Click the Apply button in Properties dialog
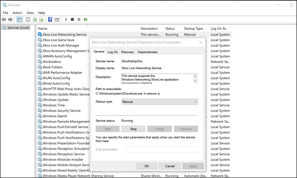Viewport: 297px width, 178px height. click(193, 166)
